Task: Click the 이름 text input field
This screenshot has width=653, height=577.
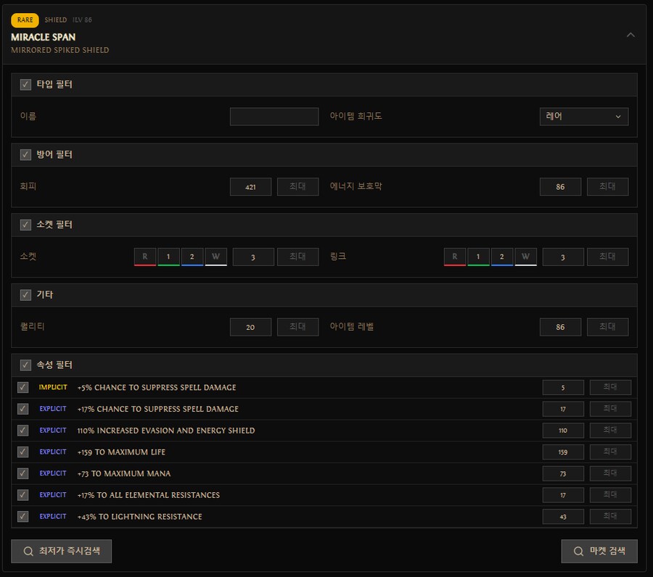Action: [274, 117]
